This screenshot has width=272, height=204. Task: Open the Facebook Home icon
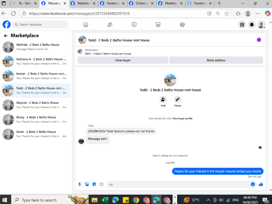86,25
